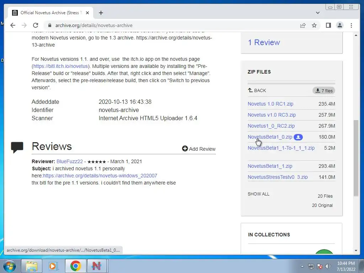Open Windows Media Player from taskbar

coord(53,266)
